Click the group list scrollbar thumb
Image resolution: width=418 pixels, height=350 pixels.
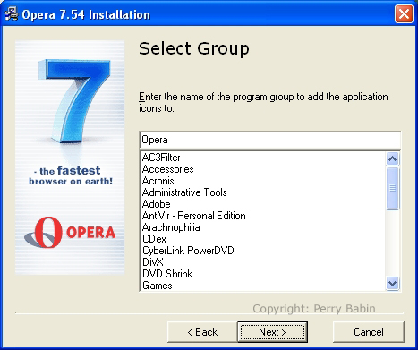392,188
